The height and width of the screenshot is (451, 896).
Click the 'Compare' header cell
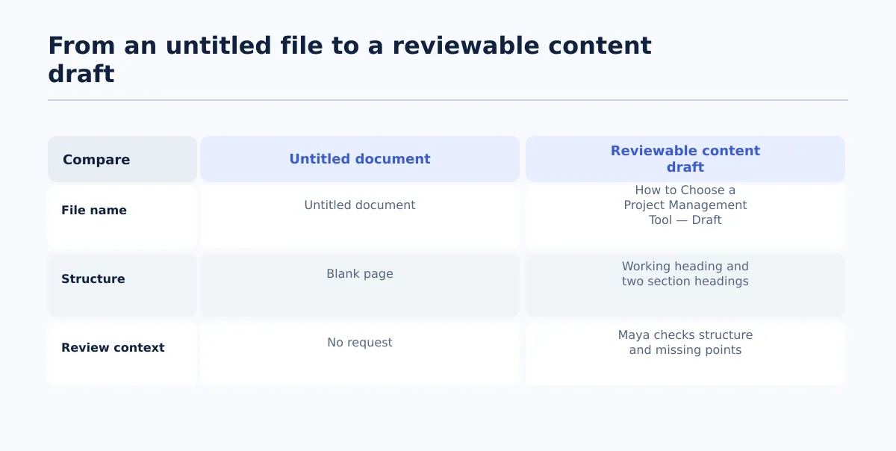click(x=122, y=159)
